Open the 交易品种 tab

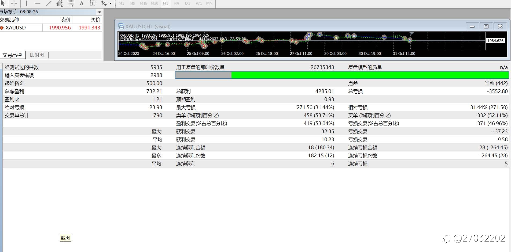[x=12, y=55]
